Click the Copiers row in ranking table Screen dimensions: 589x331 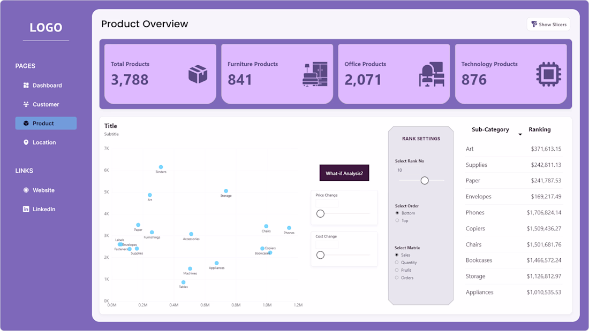click(x=514, y=228)
